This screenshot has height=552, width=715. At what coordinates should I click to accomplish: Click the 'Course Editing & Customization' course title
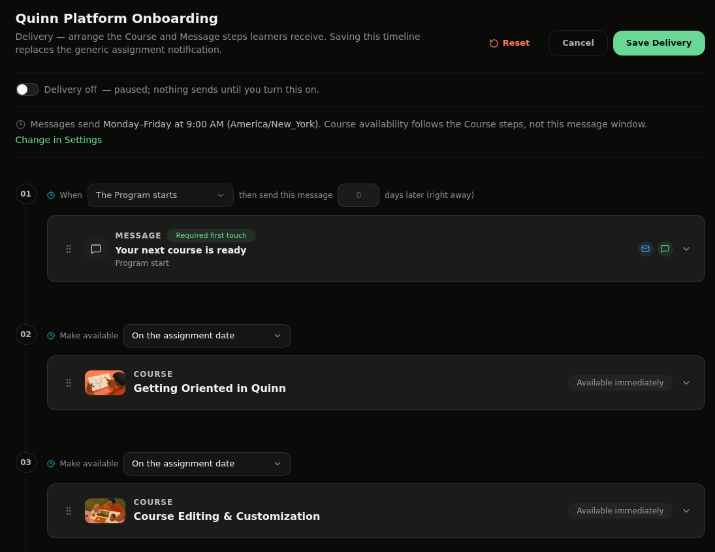click(227, 517)
